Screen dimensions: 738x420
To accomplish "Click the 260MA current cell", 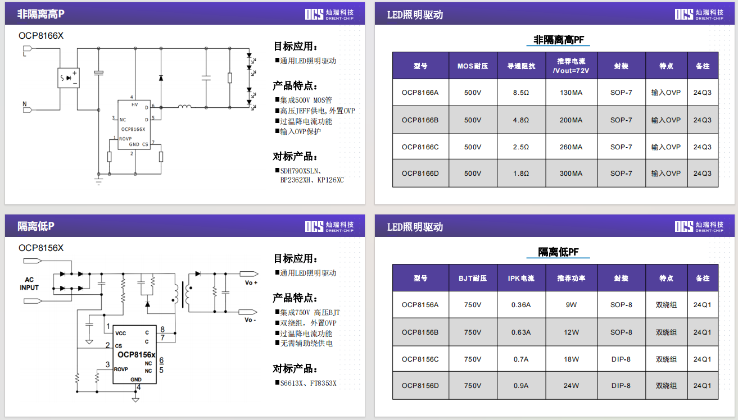I will coord(571,147).
